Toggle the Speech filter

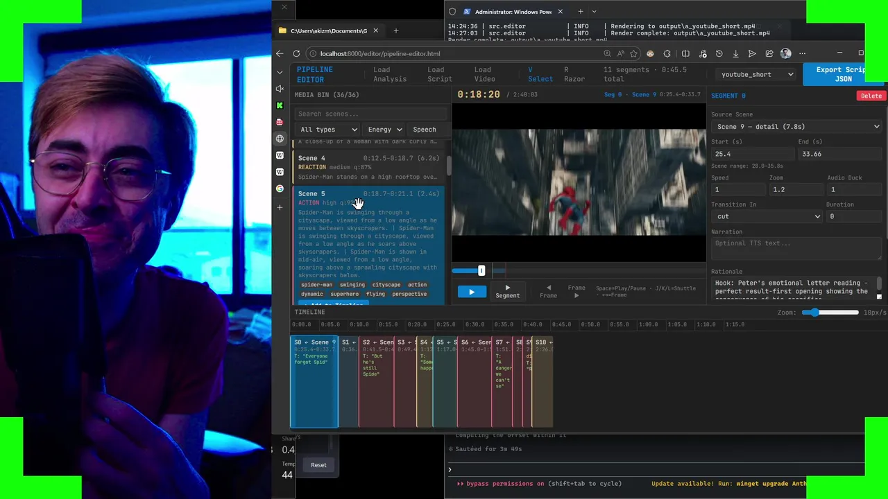click(428, 130)
